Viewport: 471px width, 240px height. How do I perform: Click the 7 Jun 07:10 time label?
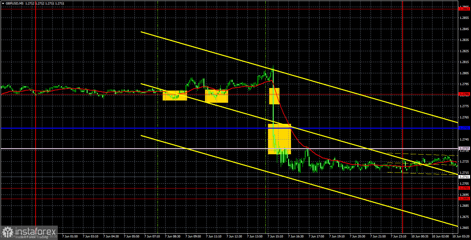(152, 236)
